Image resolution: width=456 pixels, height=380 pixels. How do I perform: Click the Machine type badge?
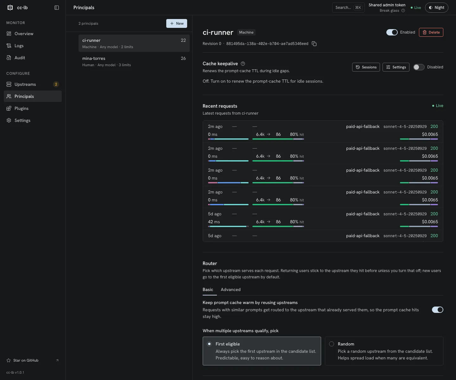tap(246, 32)
